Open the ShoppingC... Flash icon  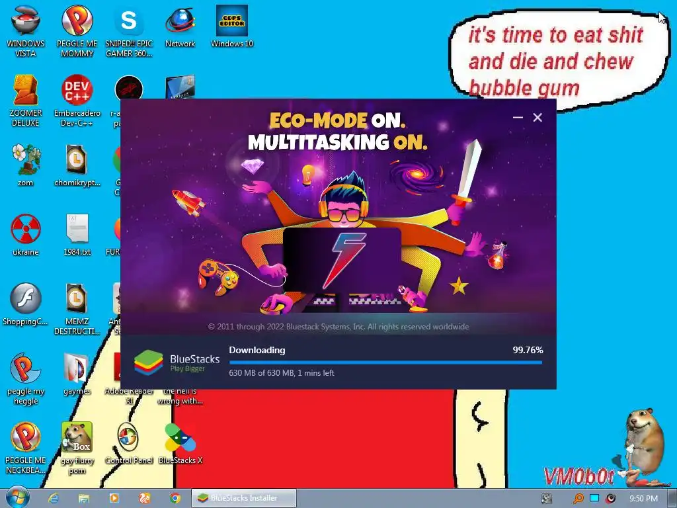[26, 304]
